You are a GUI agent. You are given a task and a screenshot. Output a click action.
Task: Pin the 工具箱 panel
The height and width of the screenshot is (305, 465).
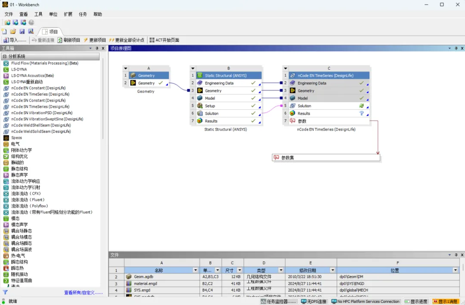97,48
